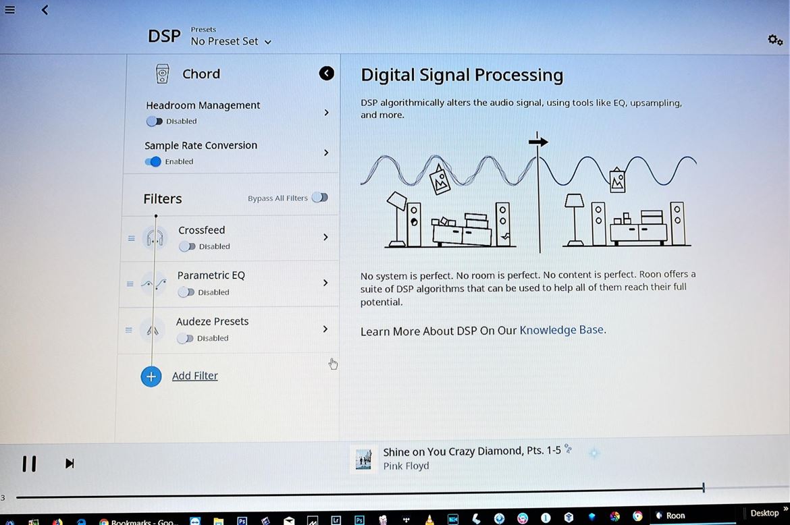Image resolution: width=790 pixels, height=525 pixels.
Task: Collapse the Chord panel with round arrow
Action: [326, 74]
